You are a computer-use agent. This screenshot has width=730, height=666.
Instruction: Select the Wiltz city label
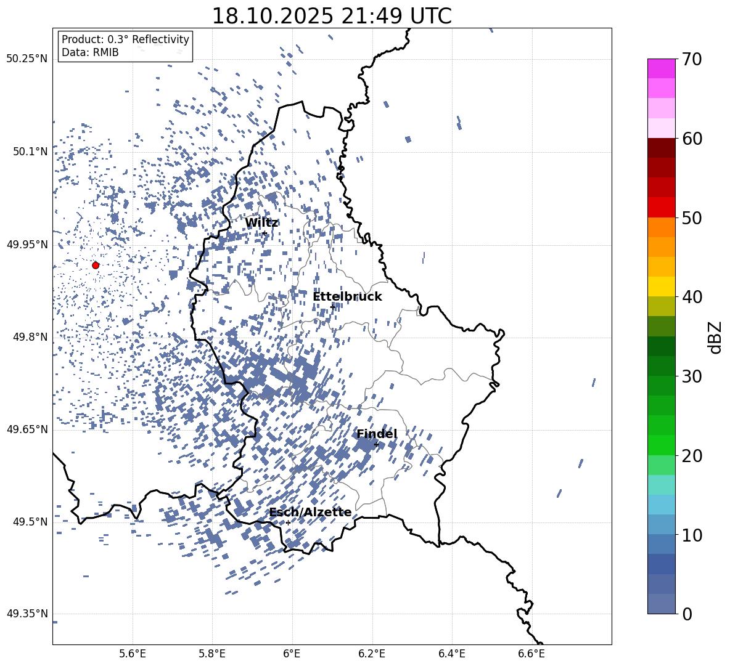(x=261, y=223)
